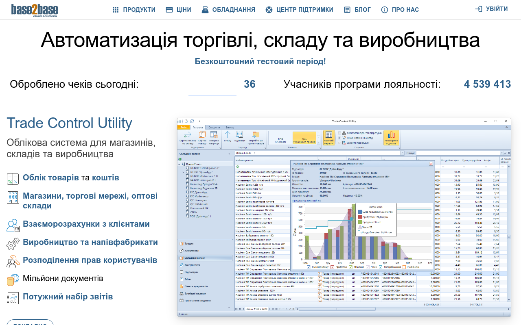Screen dimensions: 521x325
Task: Click the Увійти login button
Action: 491,9
